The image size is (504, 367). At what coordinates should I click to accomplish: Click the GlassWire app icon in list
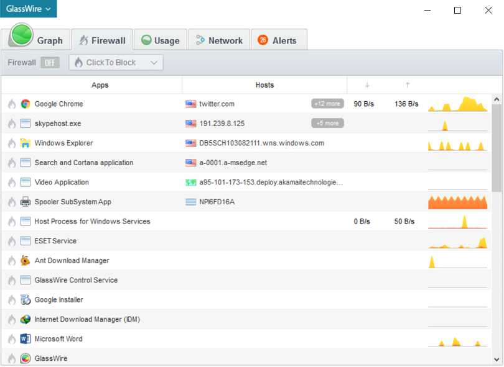pyautogui.click(x=26, y=358)
